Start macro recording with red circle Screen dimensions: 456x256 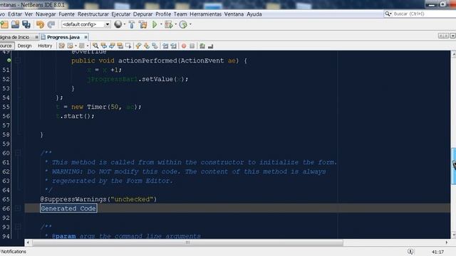[x=184, y=46]
